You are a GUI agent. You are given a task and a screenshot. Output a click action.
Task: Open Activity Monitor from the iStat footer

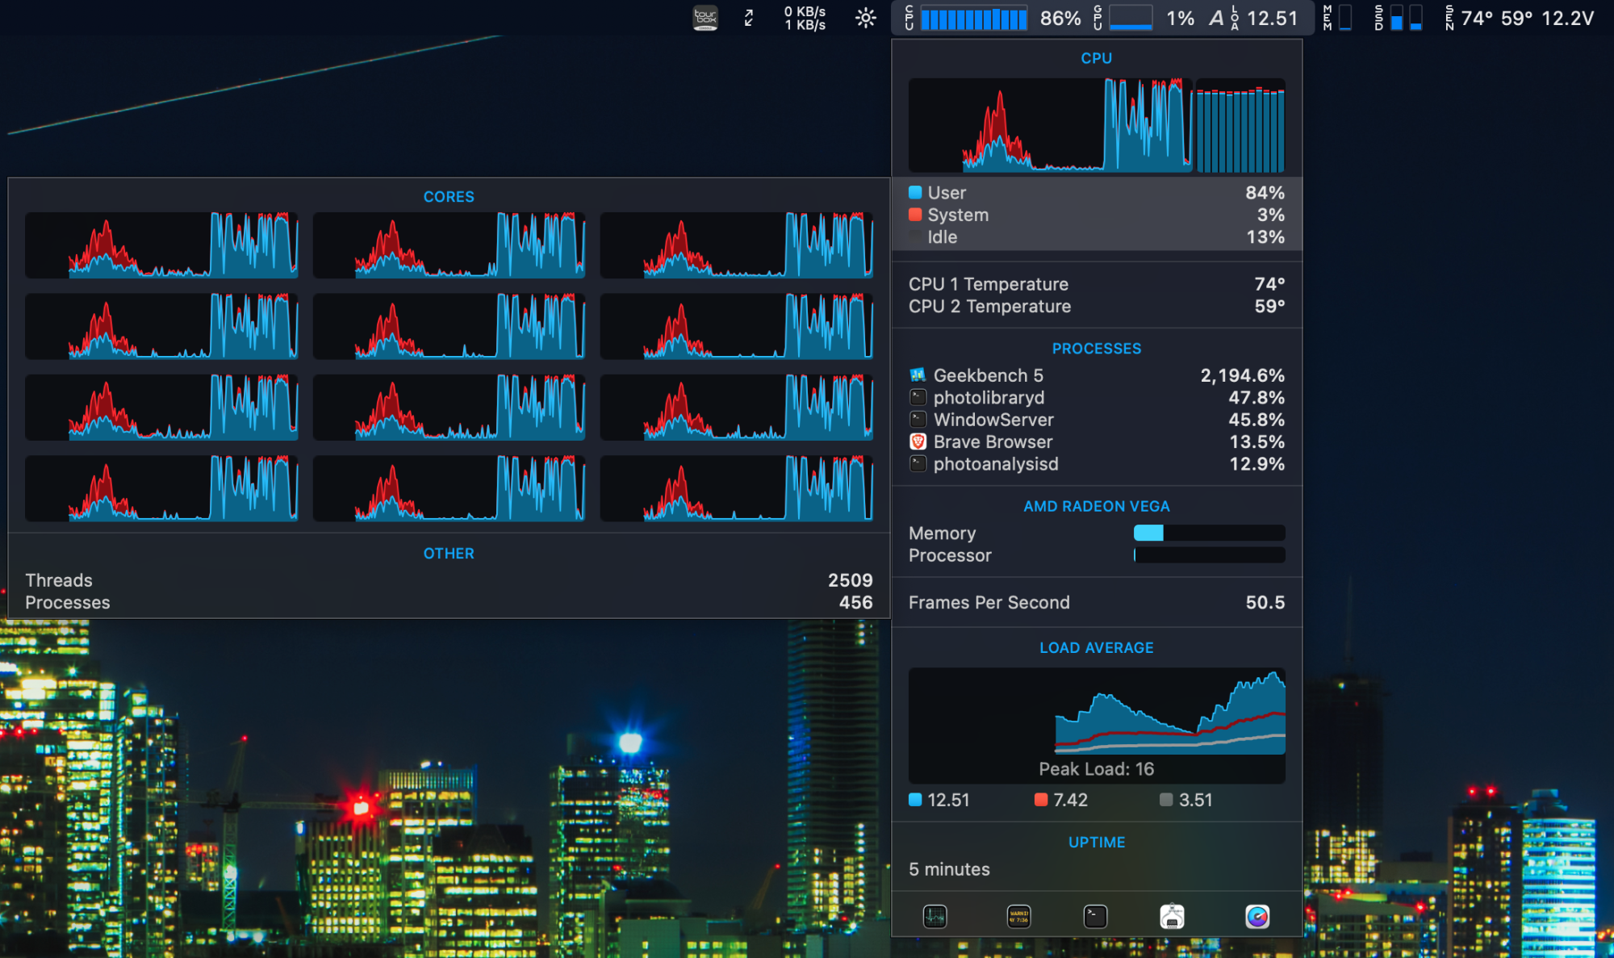[935, 916]
